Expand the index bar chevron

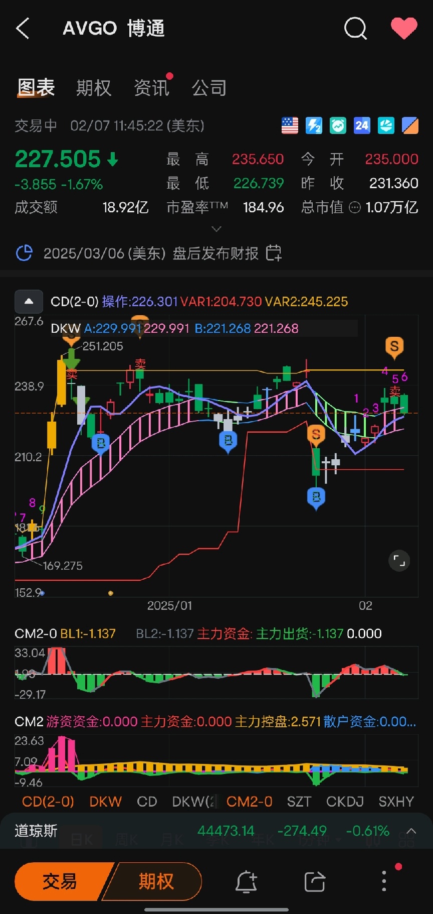pos(411,831)
